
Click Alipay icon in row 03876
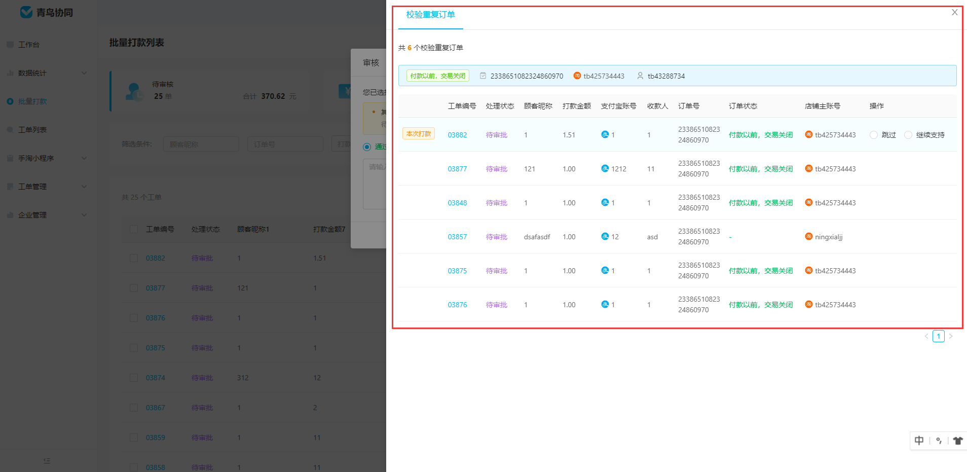605,304
